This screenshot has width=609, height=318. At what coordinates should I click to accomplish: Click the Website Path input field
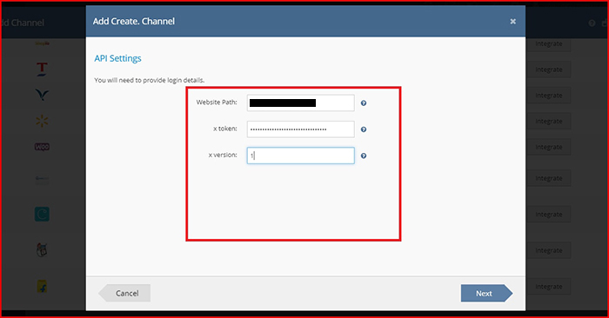[x=301, y=103]
